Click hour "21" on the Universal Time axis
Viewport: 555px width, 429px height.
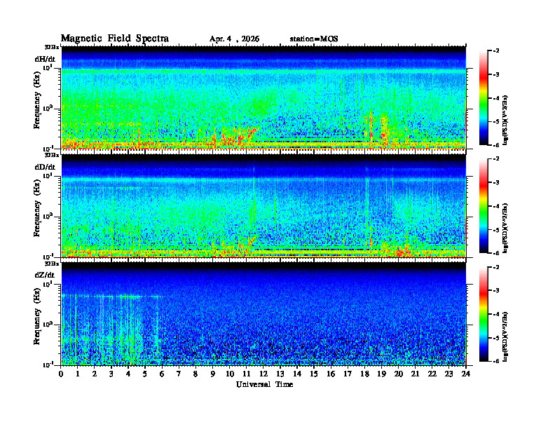pyautogui.click(x=415, y=374)
